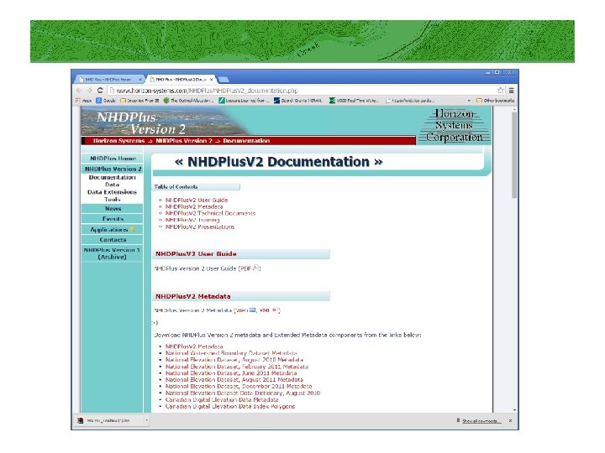Reload the page with the refresh icon
The height and width of the screenshot is (453, 605).
pyautogui.click(x=100, y=91)
